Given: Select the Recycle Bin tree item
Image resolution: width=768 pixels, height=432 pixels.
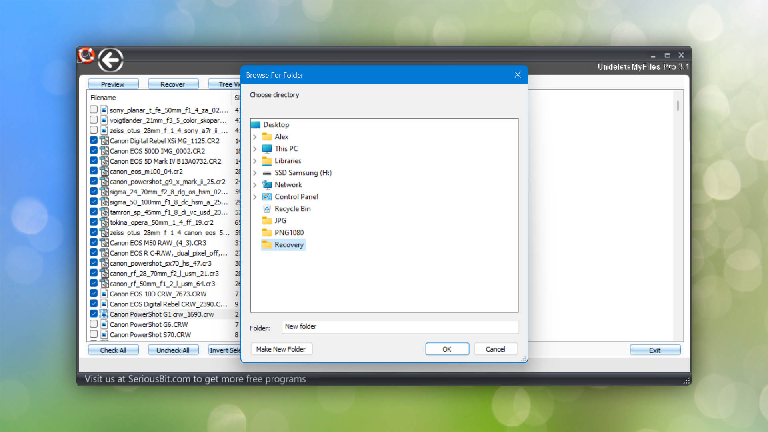Looking at the screenshot, I should point(287,209).
